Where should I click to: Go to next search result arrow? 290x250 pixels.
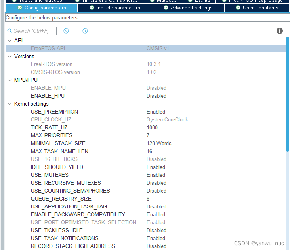tap(85, 31)
